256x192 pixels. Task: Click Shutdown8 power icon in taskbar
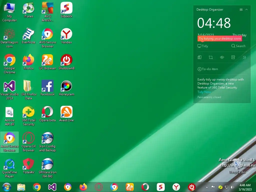pyautogui.click(x=192, y=187)
